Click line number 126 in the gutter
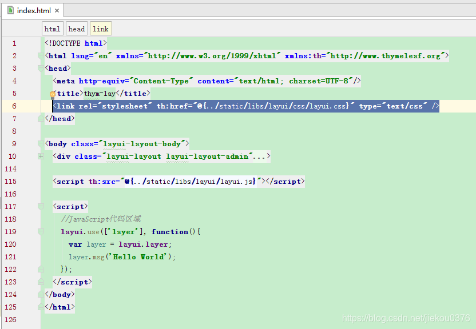 pos(11,320)
